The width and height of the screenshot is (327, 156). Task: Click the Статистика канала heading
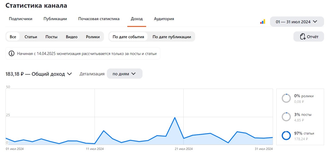click(x=36, y=5)
